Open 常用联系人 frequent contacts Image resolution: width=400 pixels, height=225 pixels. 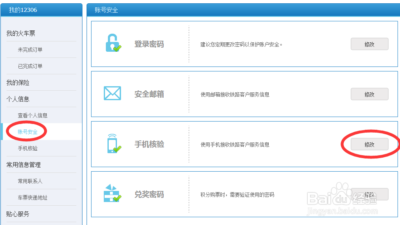coord(30,181)
